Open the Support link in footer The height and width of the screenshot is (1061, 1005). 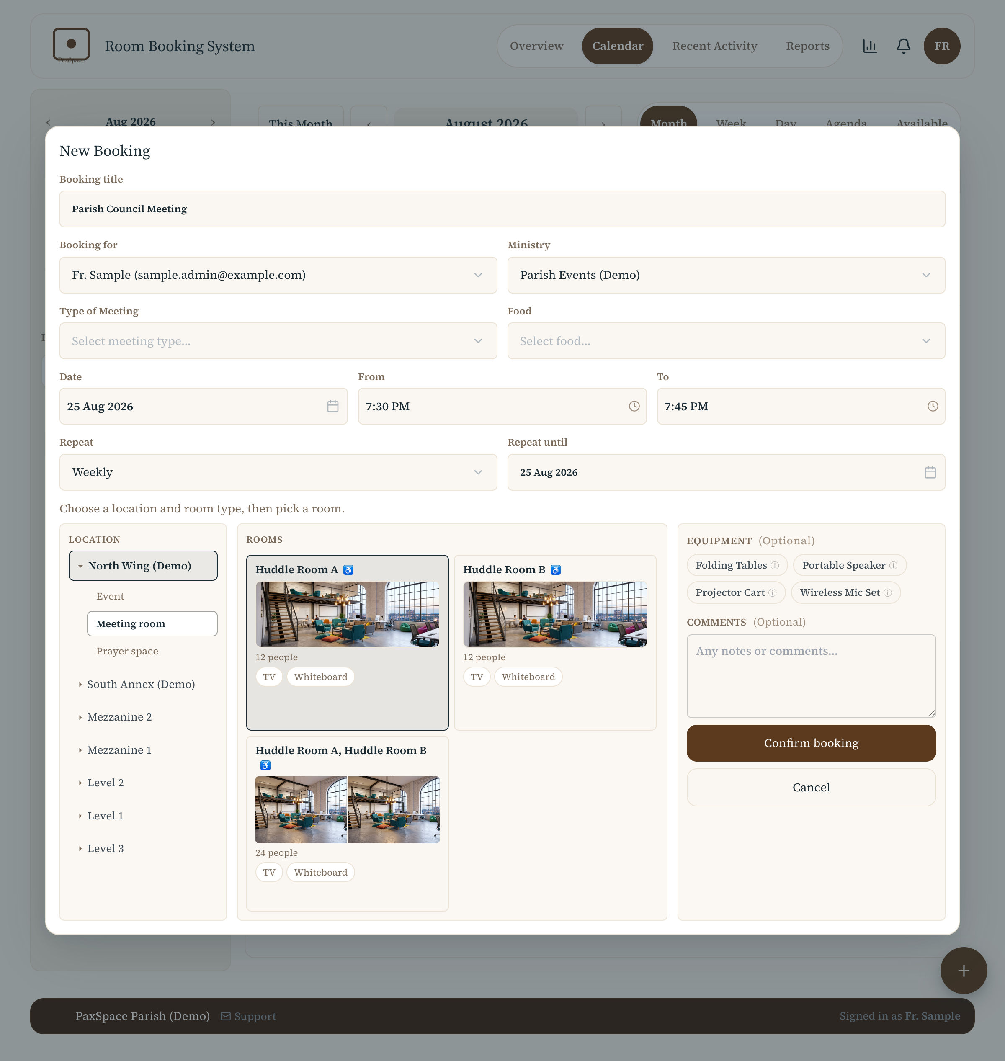coord(248,1016)
